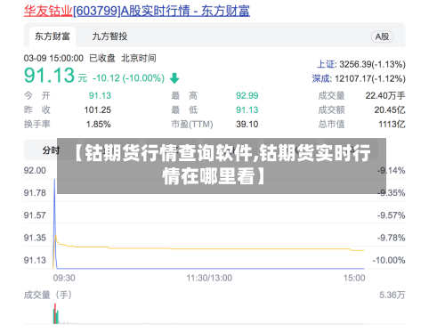Click the 5.36万 volume axis label
This screenshot has height=332, width=445.
click(392, 295)
